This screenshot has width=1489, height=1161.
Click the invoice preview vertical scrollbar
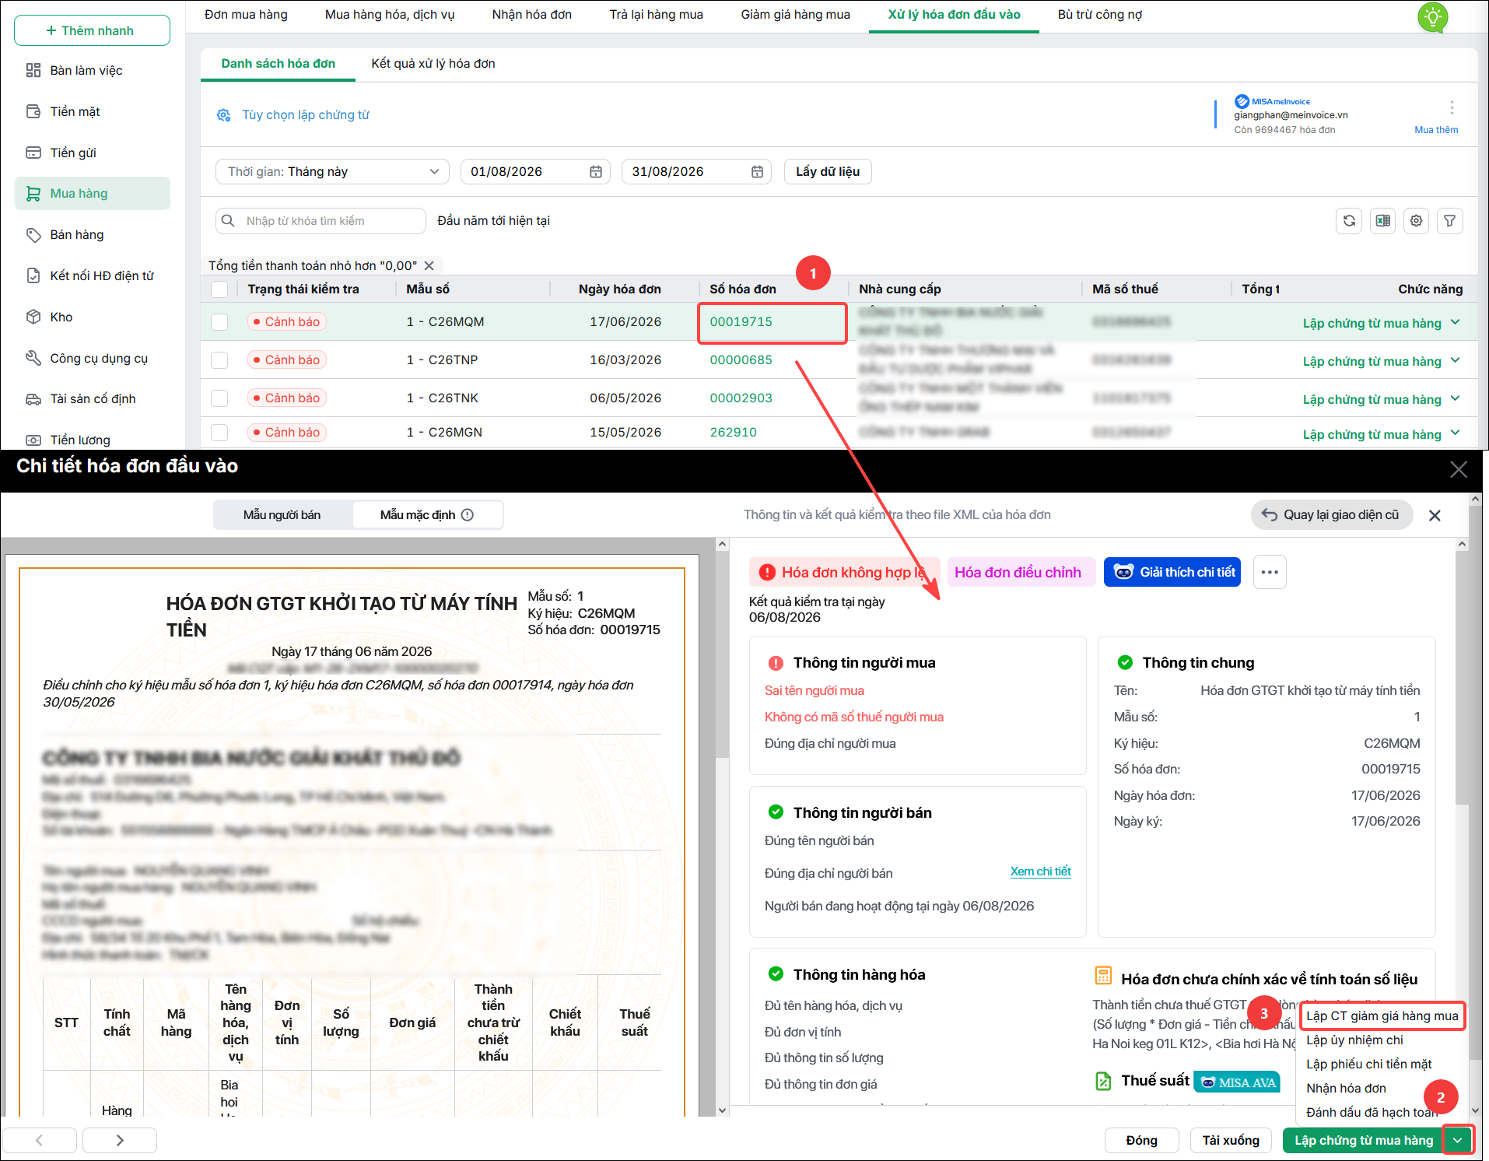[x=722, y=825]
